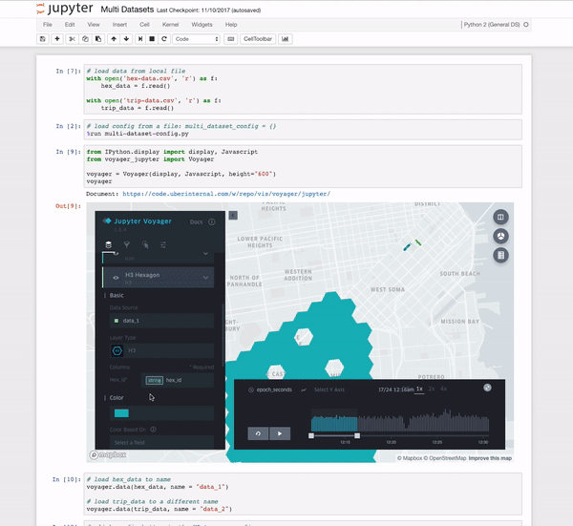Click the info icon beside Color Based On

pyautogui.click(x=153, y=430)
